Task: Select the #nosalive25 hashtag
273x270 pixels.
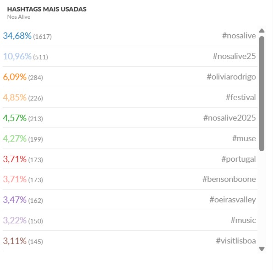Action: pos(234,56)
